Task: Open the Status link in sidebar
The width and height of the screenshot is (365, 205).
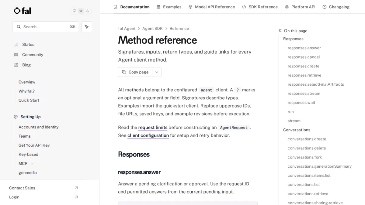Action: tap(28, 44)
